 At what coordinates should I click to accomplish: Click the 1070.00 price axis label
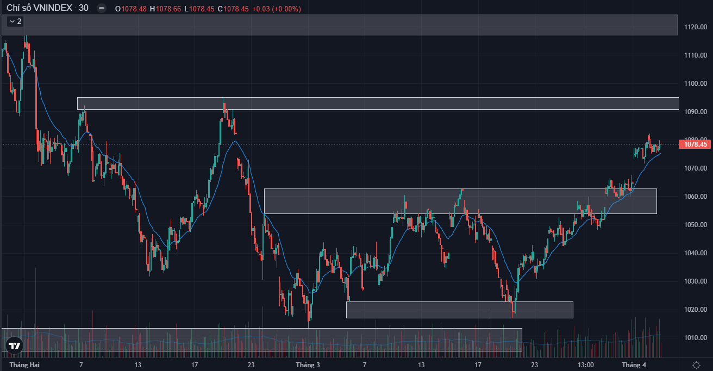696,168
